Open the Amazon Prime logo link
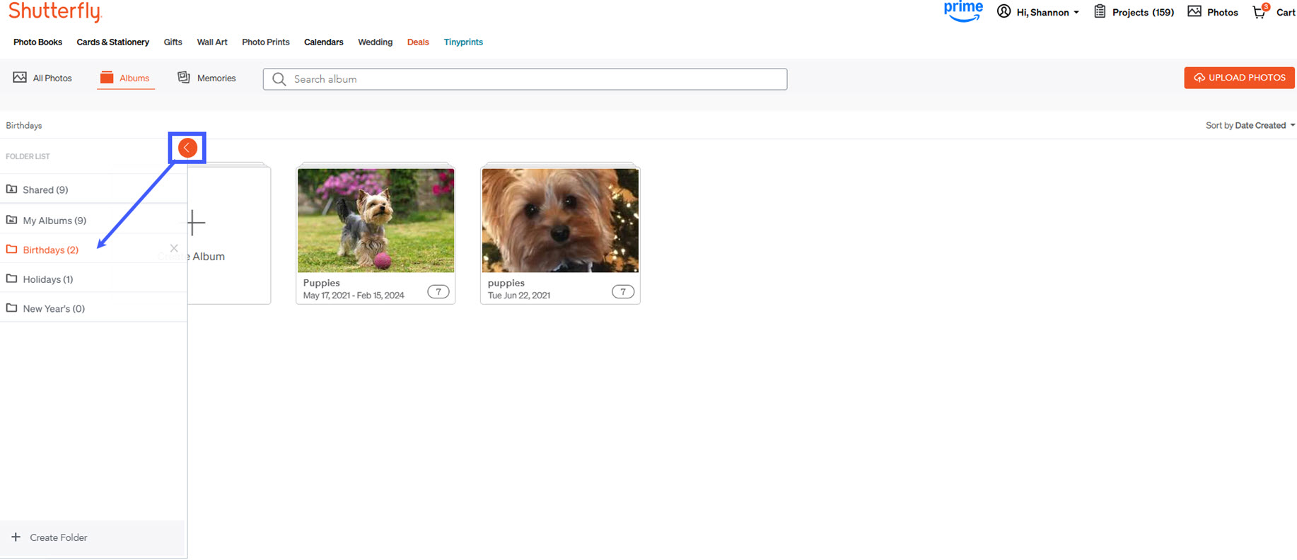Image resolution: width=1297 pixels, height=560 pixels. click(x=963, y=11)
